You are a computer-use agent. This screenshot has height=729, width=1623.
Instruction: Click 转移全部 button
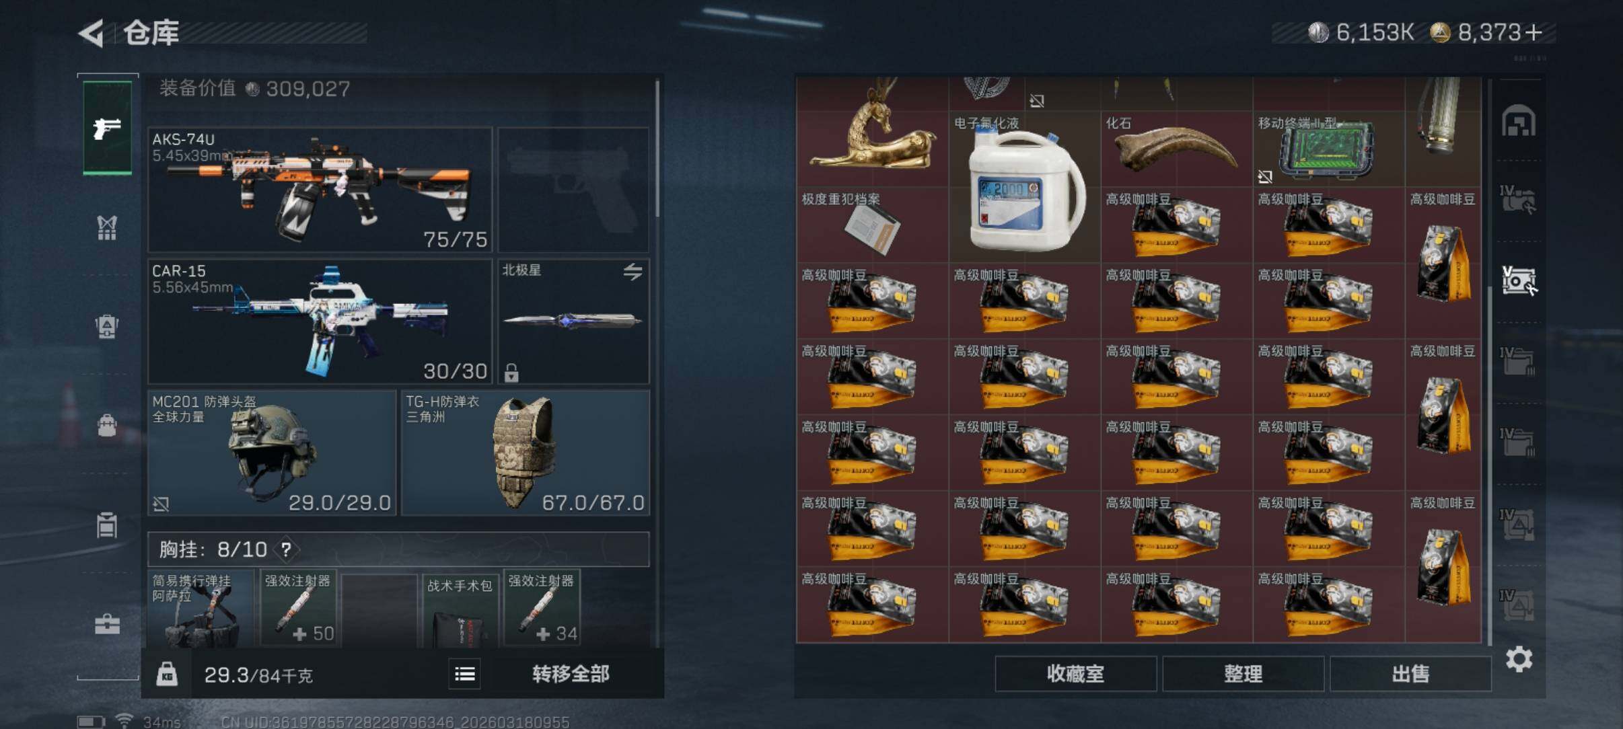[571, 673]
